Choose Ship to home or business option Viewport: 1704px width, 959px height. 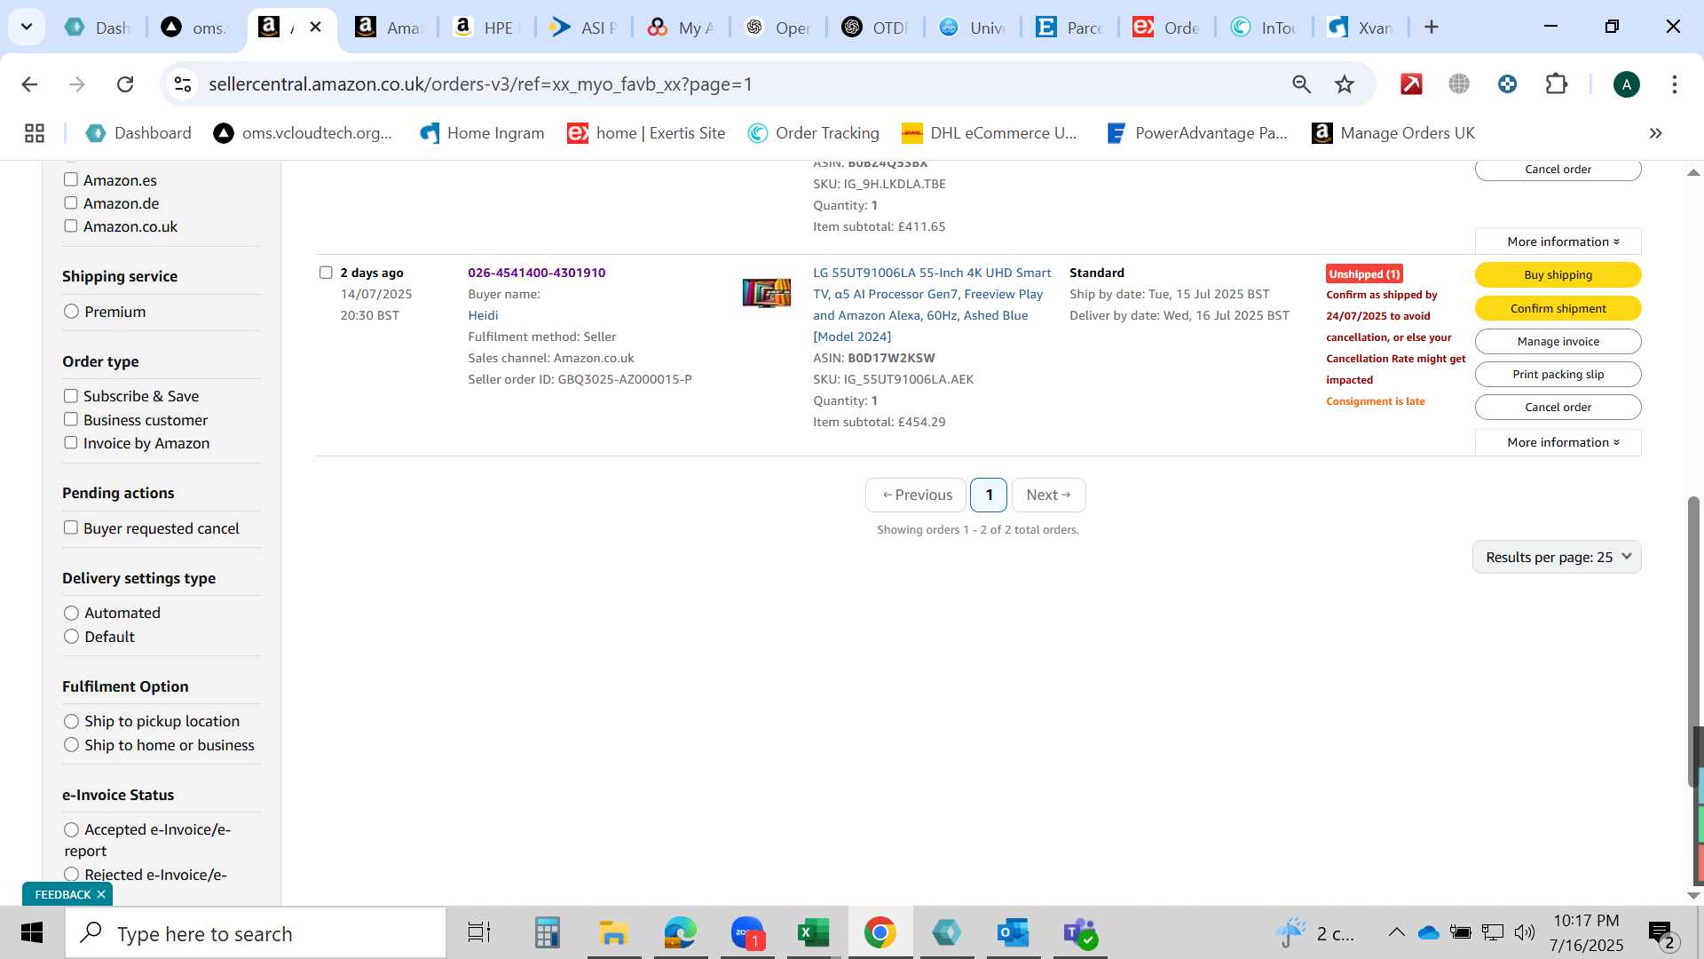point(72,745)
